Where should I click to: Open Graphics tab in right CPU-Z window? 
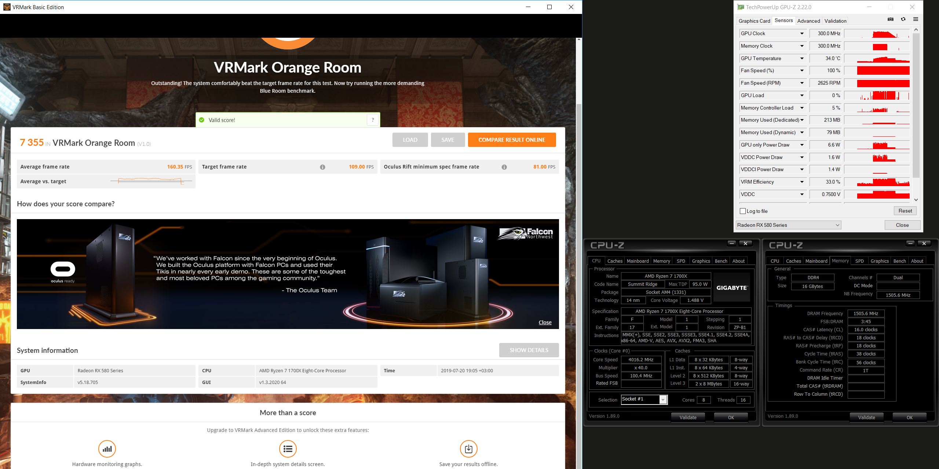click(x=880, y=261)
